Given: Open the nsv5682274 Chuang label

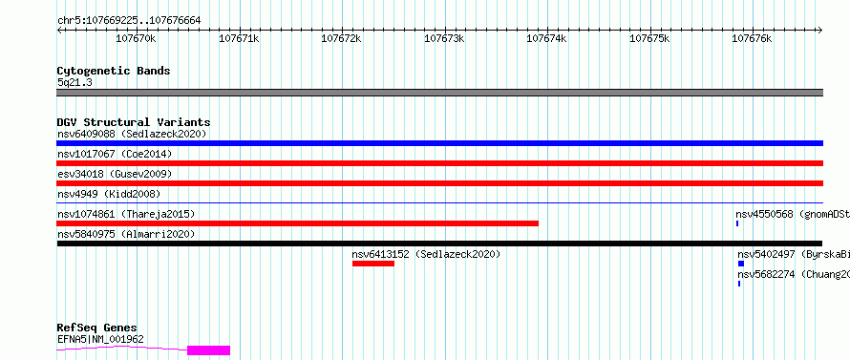Looking at the screenshot, I should coord(794,274).
